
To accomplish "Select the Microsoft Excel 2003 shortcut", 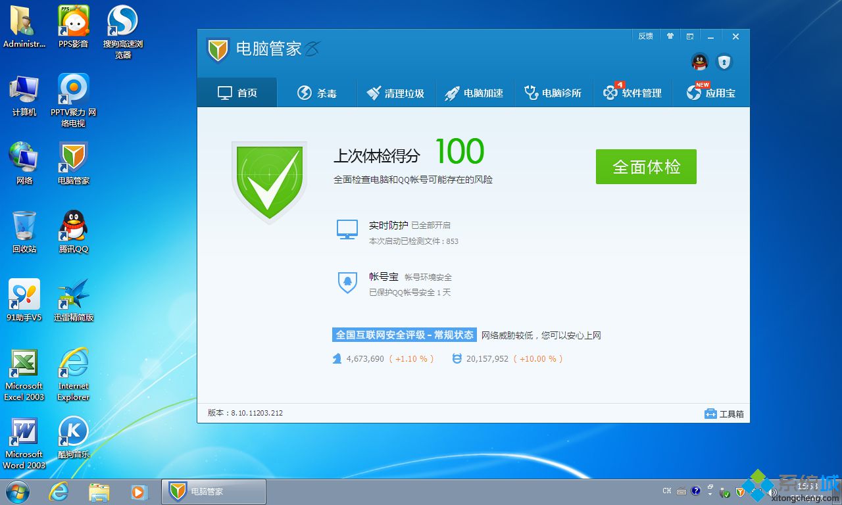I will click(24, 373).
